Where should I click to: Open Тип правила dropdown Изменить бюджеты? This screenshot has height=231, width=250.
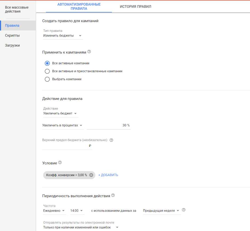click(x=63, y=36)
